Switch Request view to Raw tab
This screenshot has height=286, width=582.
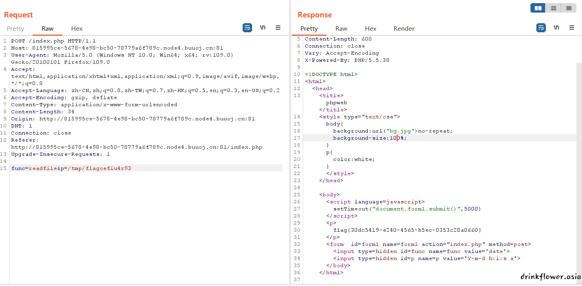[x=48, y=29]
